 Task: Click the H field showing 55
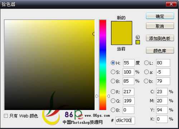[129, 63]
